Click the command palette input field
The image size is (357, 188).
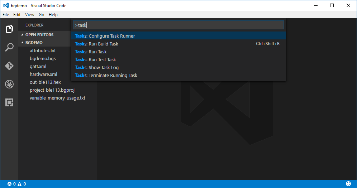click(178, 25)
